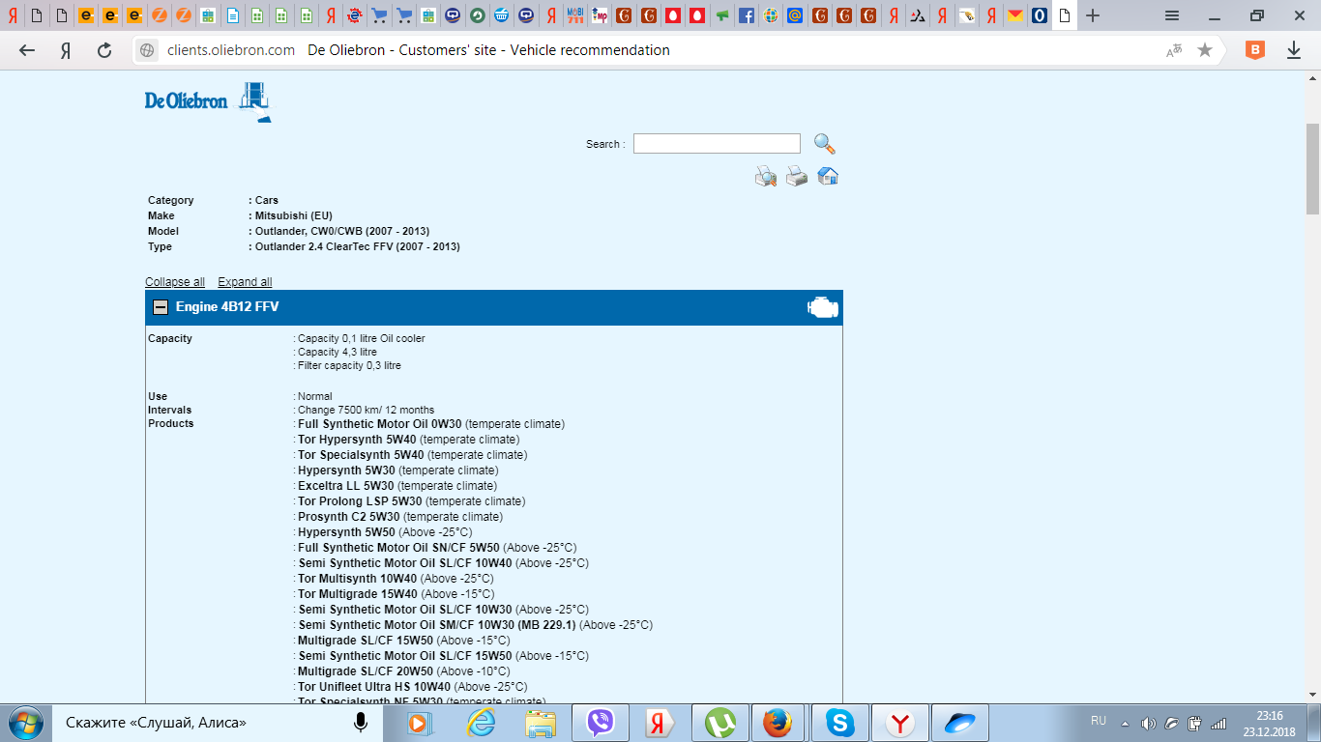Click Collapse all link

[175, 282]
